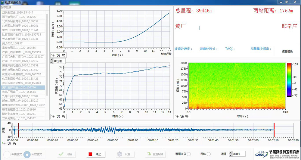301x160 pixels.
Task: Select 焦化厂到黄厂_1020_154544 record
Action: [x=23, y=92]
